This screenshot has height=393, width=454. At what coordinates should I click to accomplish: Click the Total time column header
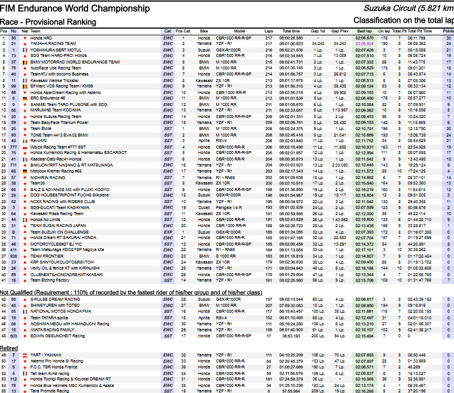[291, 31]
